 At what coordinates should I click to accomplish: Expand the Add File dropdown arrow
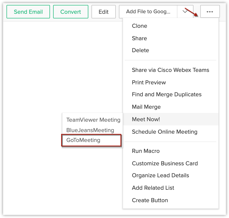(x=185, y=12)
